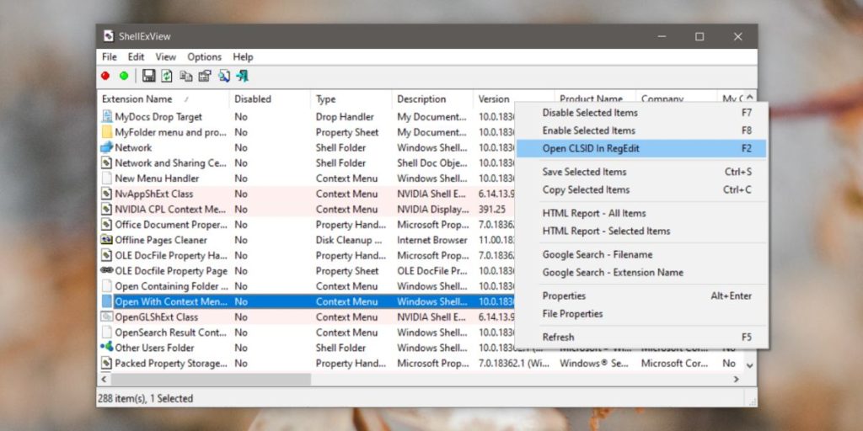Select the NVIDIA CPL Context Menu row

169,210
